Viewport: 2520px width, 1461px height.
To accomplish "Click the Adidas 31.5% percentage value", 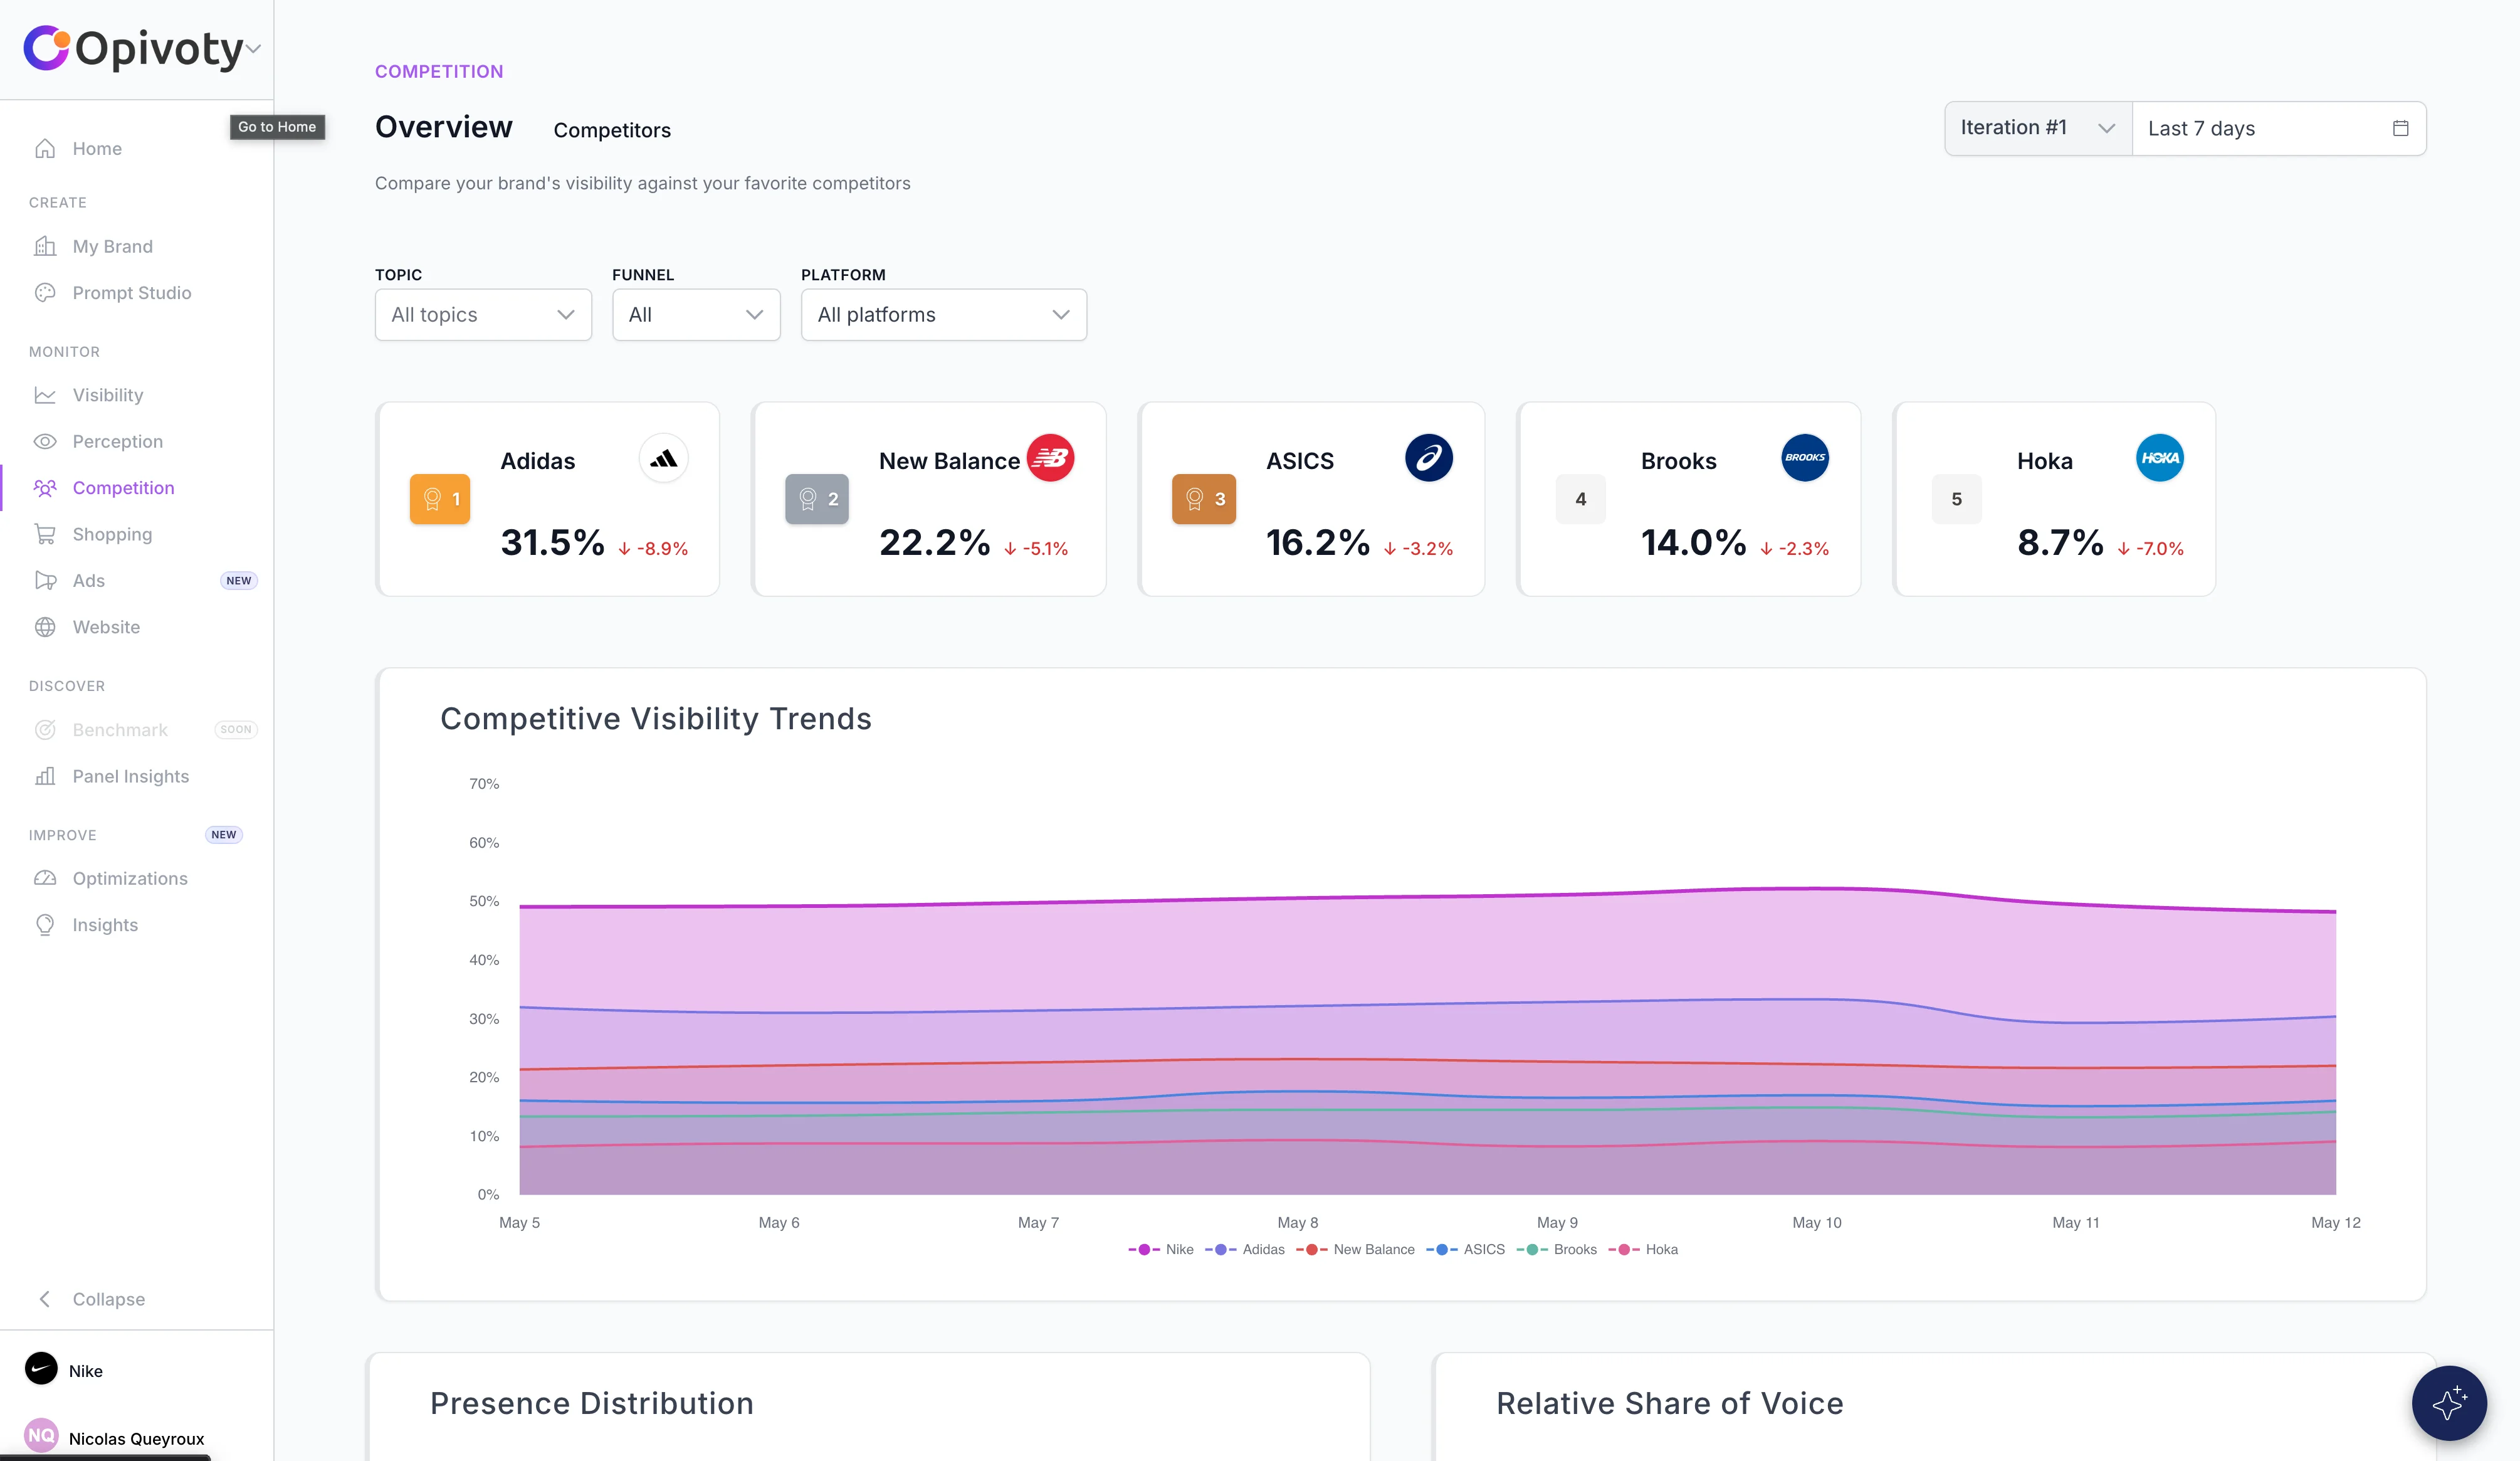I will pyautogui.click(x=552, y=542).
